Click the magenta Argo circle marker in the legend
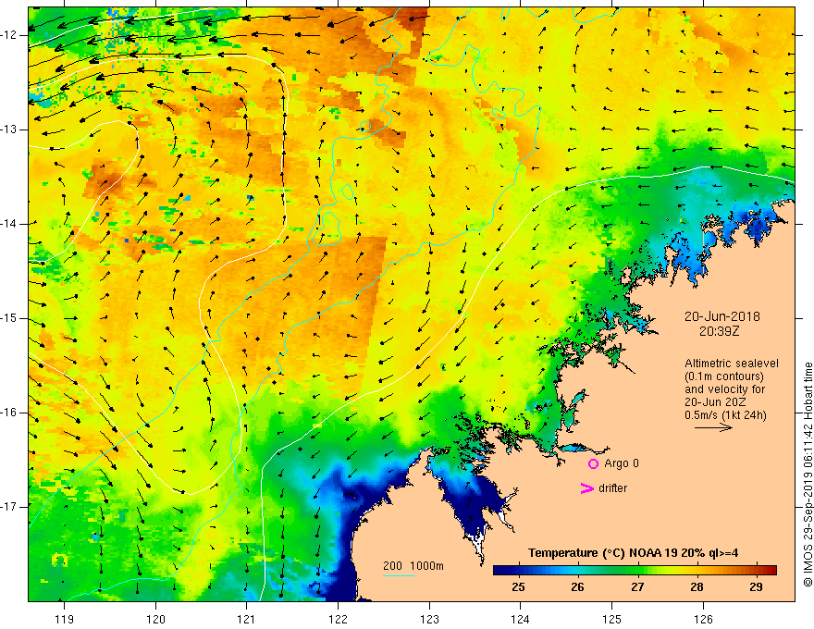This screenshot has width=814, height=629. click(x=593, y=463)
